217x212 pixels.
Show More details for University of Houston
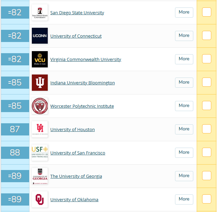click(184, 129)
